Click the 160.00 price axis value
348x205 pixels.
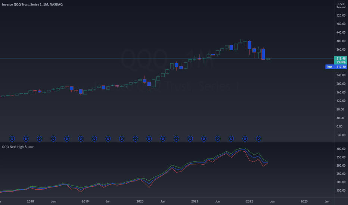point(341,92)
